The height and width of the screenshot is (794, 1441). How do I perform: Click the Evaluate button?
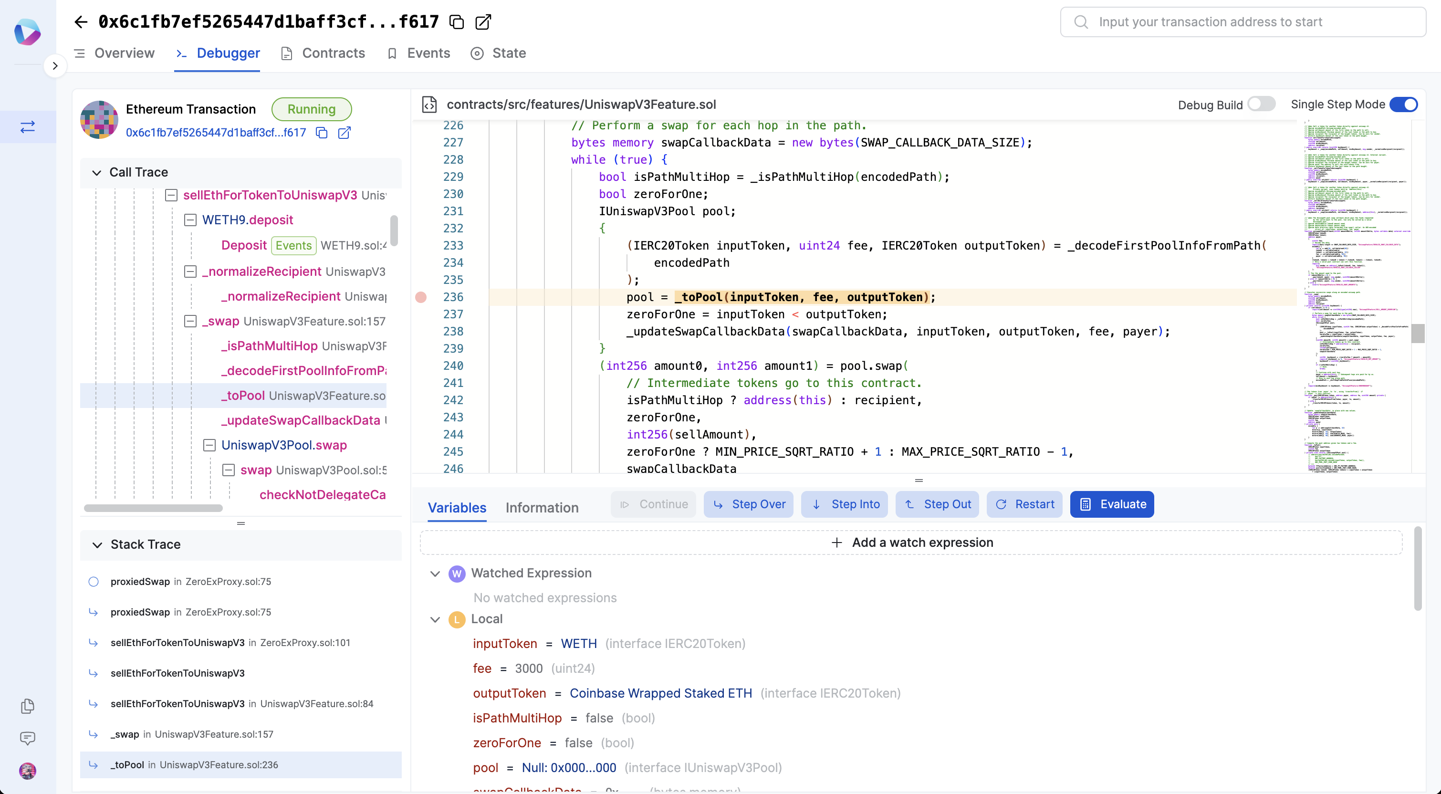(1111, 504)
